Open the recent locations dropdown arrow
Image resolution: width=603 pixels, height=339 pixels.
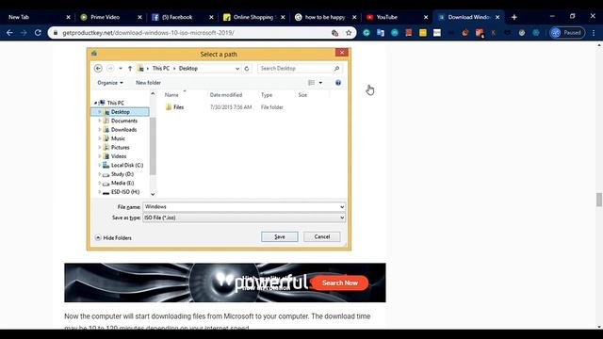(x=121, y=69)
